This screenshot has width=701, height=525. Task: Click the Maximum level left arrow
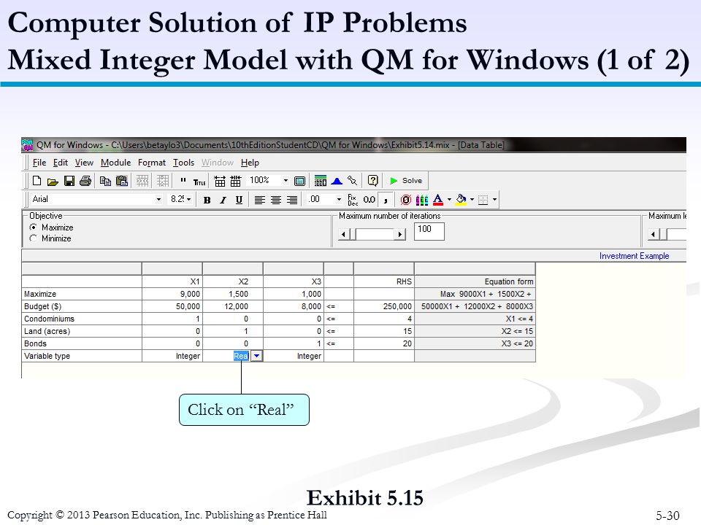(x=653, y=234)
